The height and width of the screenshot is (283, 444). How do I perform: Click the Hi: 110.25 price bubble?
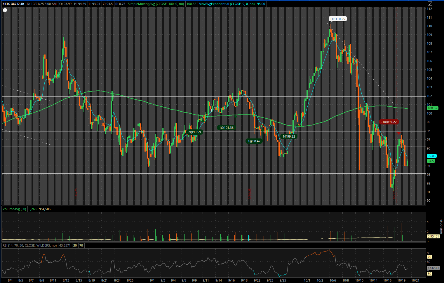(338, 19)
